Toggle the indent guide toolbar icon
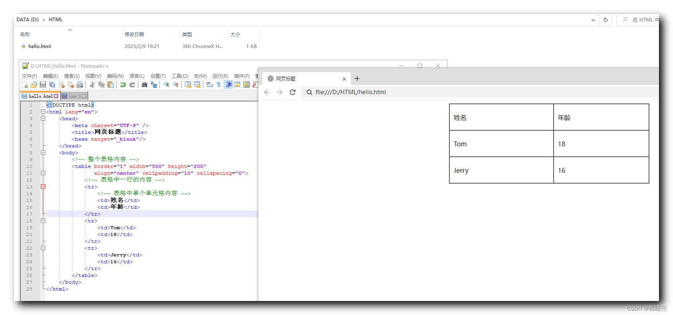The image size is (673, 315). (228, 85)
